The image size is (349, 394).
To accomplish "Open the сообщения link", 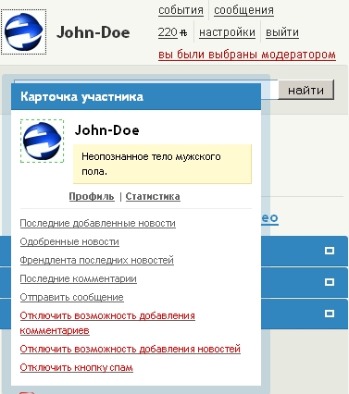I will click(243, 10).
